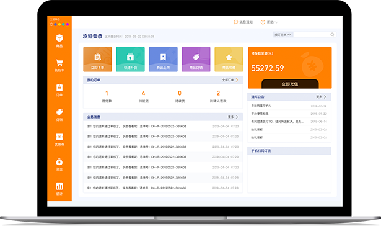View the 0 待收货 awaiting receipt orders
The width and height of the screenshot is (381, 226).
(x=180, y=96)
